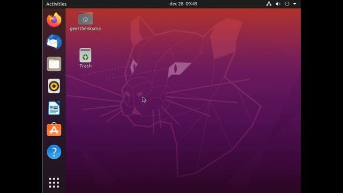
Task: Select the Trash icon on desktop
Action: 85,55
